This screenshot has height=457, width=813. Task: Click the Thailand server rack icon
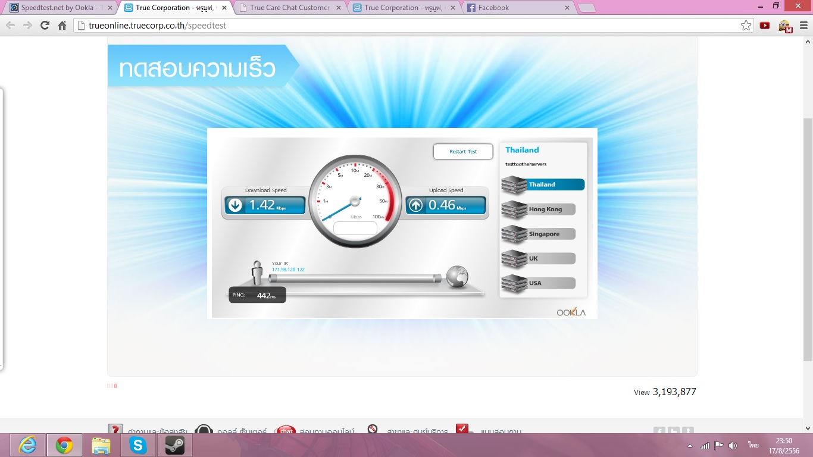pos(514,185)
